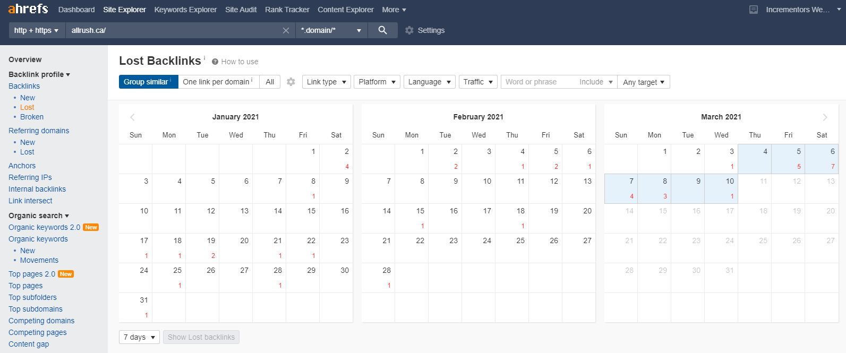Select One link per domain toggle
The width and height of the screenshot is (846, 353).
coord(219,82)
